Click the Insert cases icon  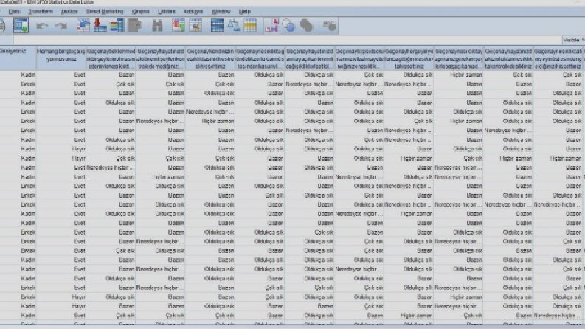(179, 25)
